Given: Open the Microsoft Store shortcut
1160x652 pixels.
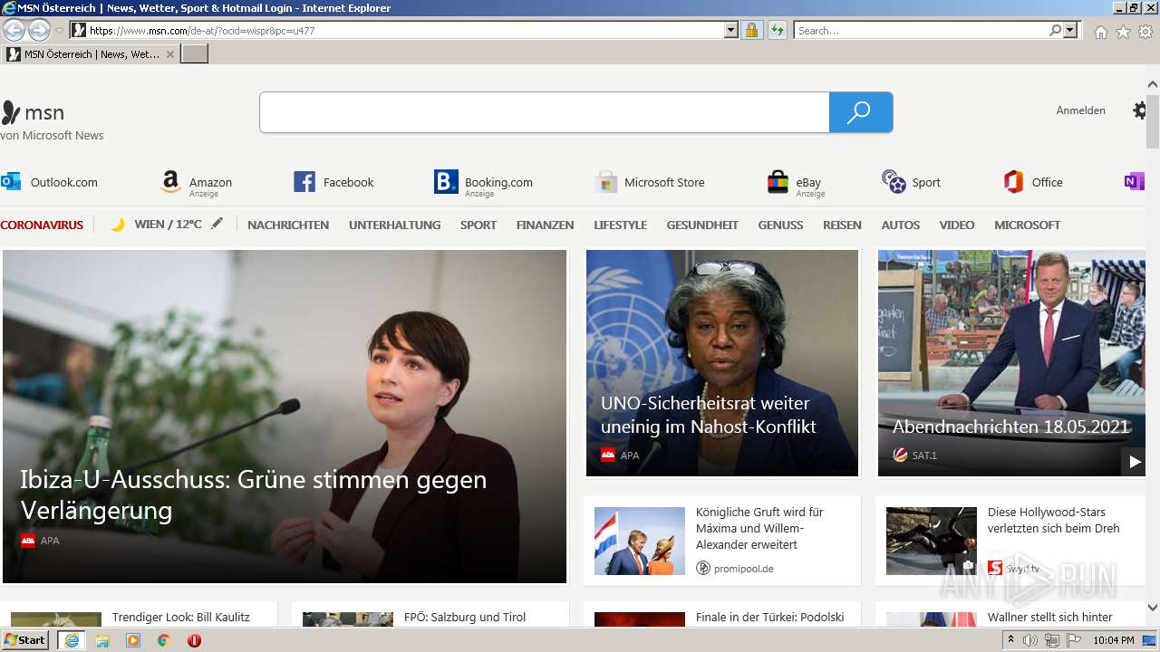Looking at the screenshot, I should point(649,182).
